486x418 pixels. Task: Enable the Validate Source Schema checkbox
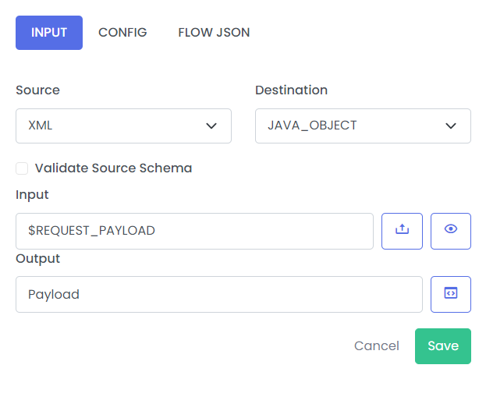[22, 168]
